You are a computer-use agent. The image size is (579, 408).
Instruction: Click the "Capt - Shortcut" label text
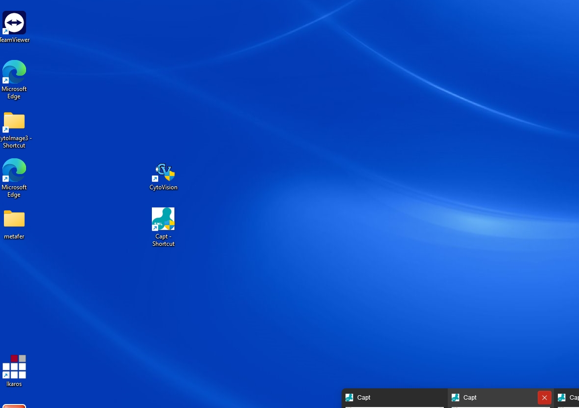click(x=164, y=240)
